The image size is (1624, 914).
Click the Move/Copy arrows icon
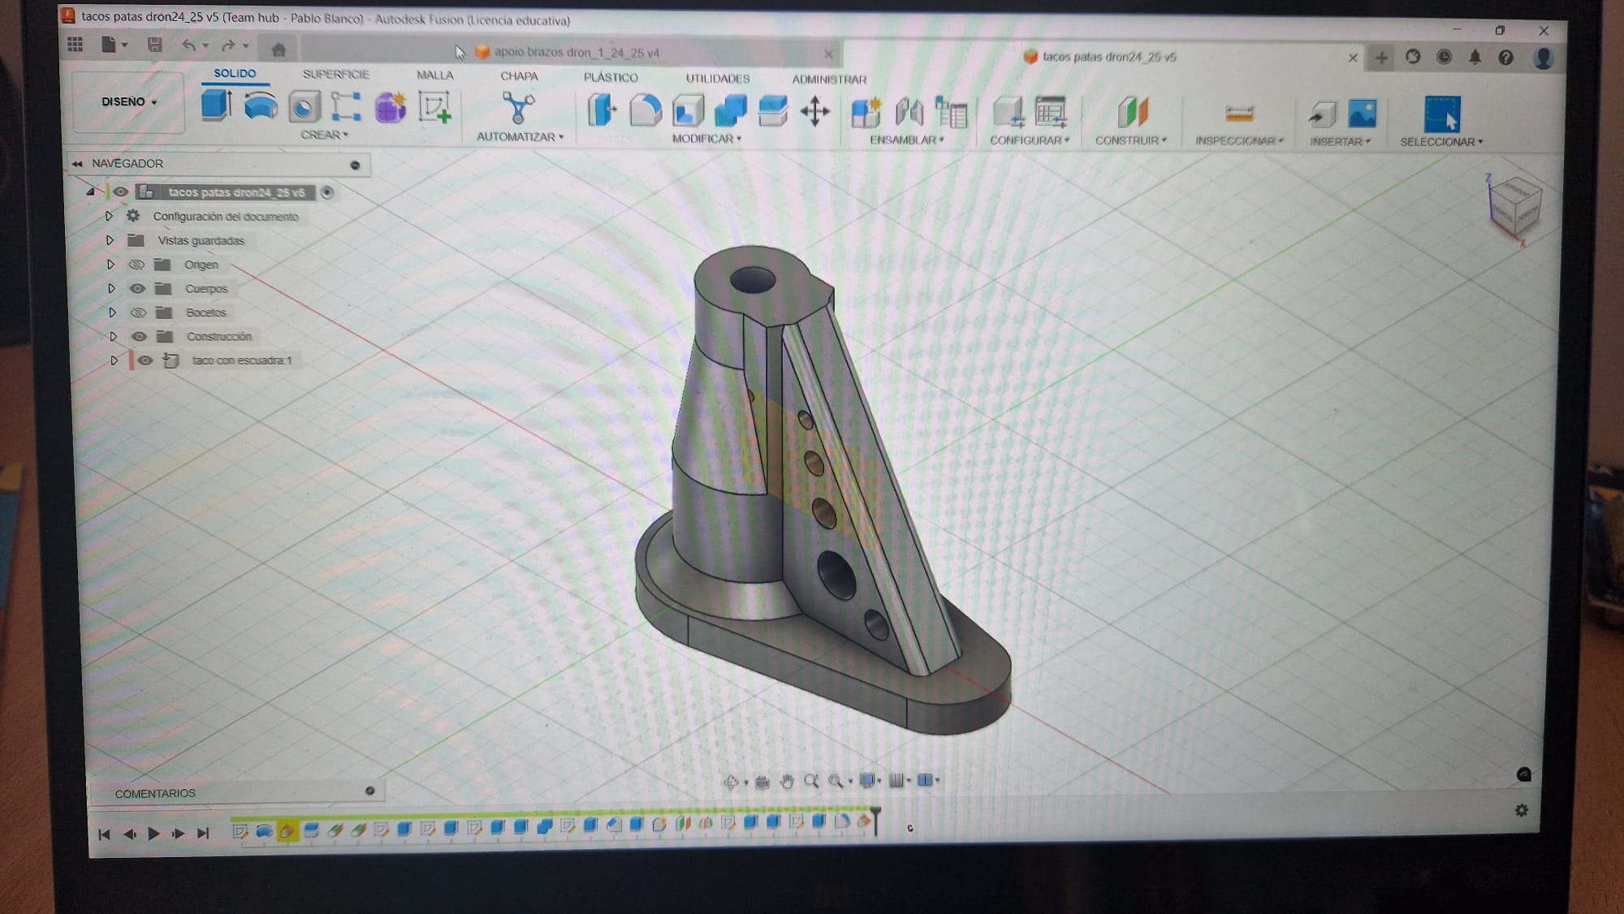(x=814, y=111)
